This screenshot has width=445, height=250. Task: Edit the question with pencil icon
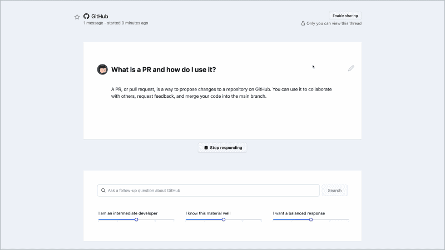(x=351, y=68)
